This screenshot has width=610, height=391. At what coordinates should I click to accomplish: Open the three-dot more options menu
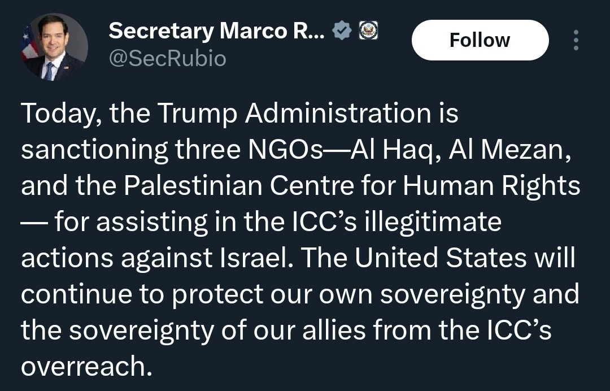click(x=576, y=41)
